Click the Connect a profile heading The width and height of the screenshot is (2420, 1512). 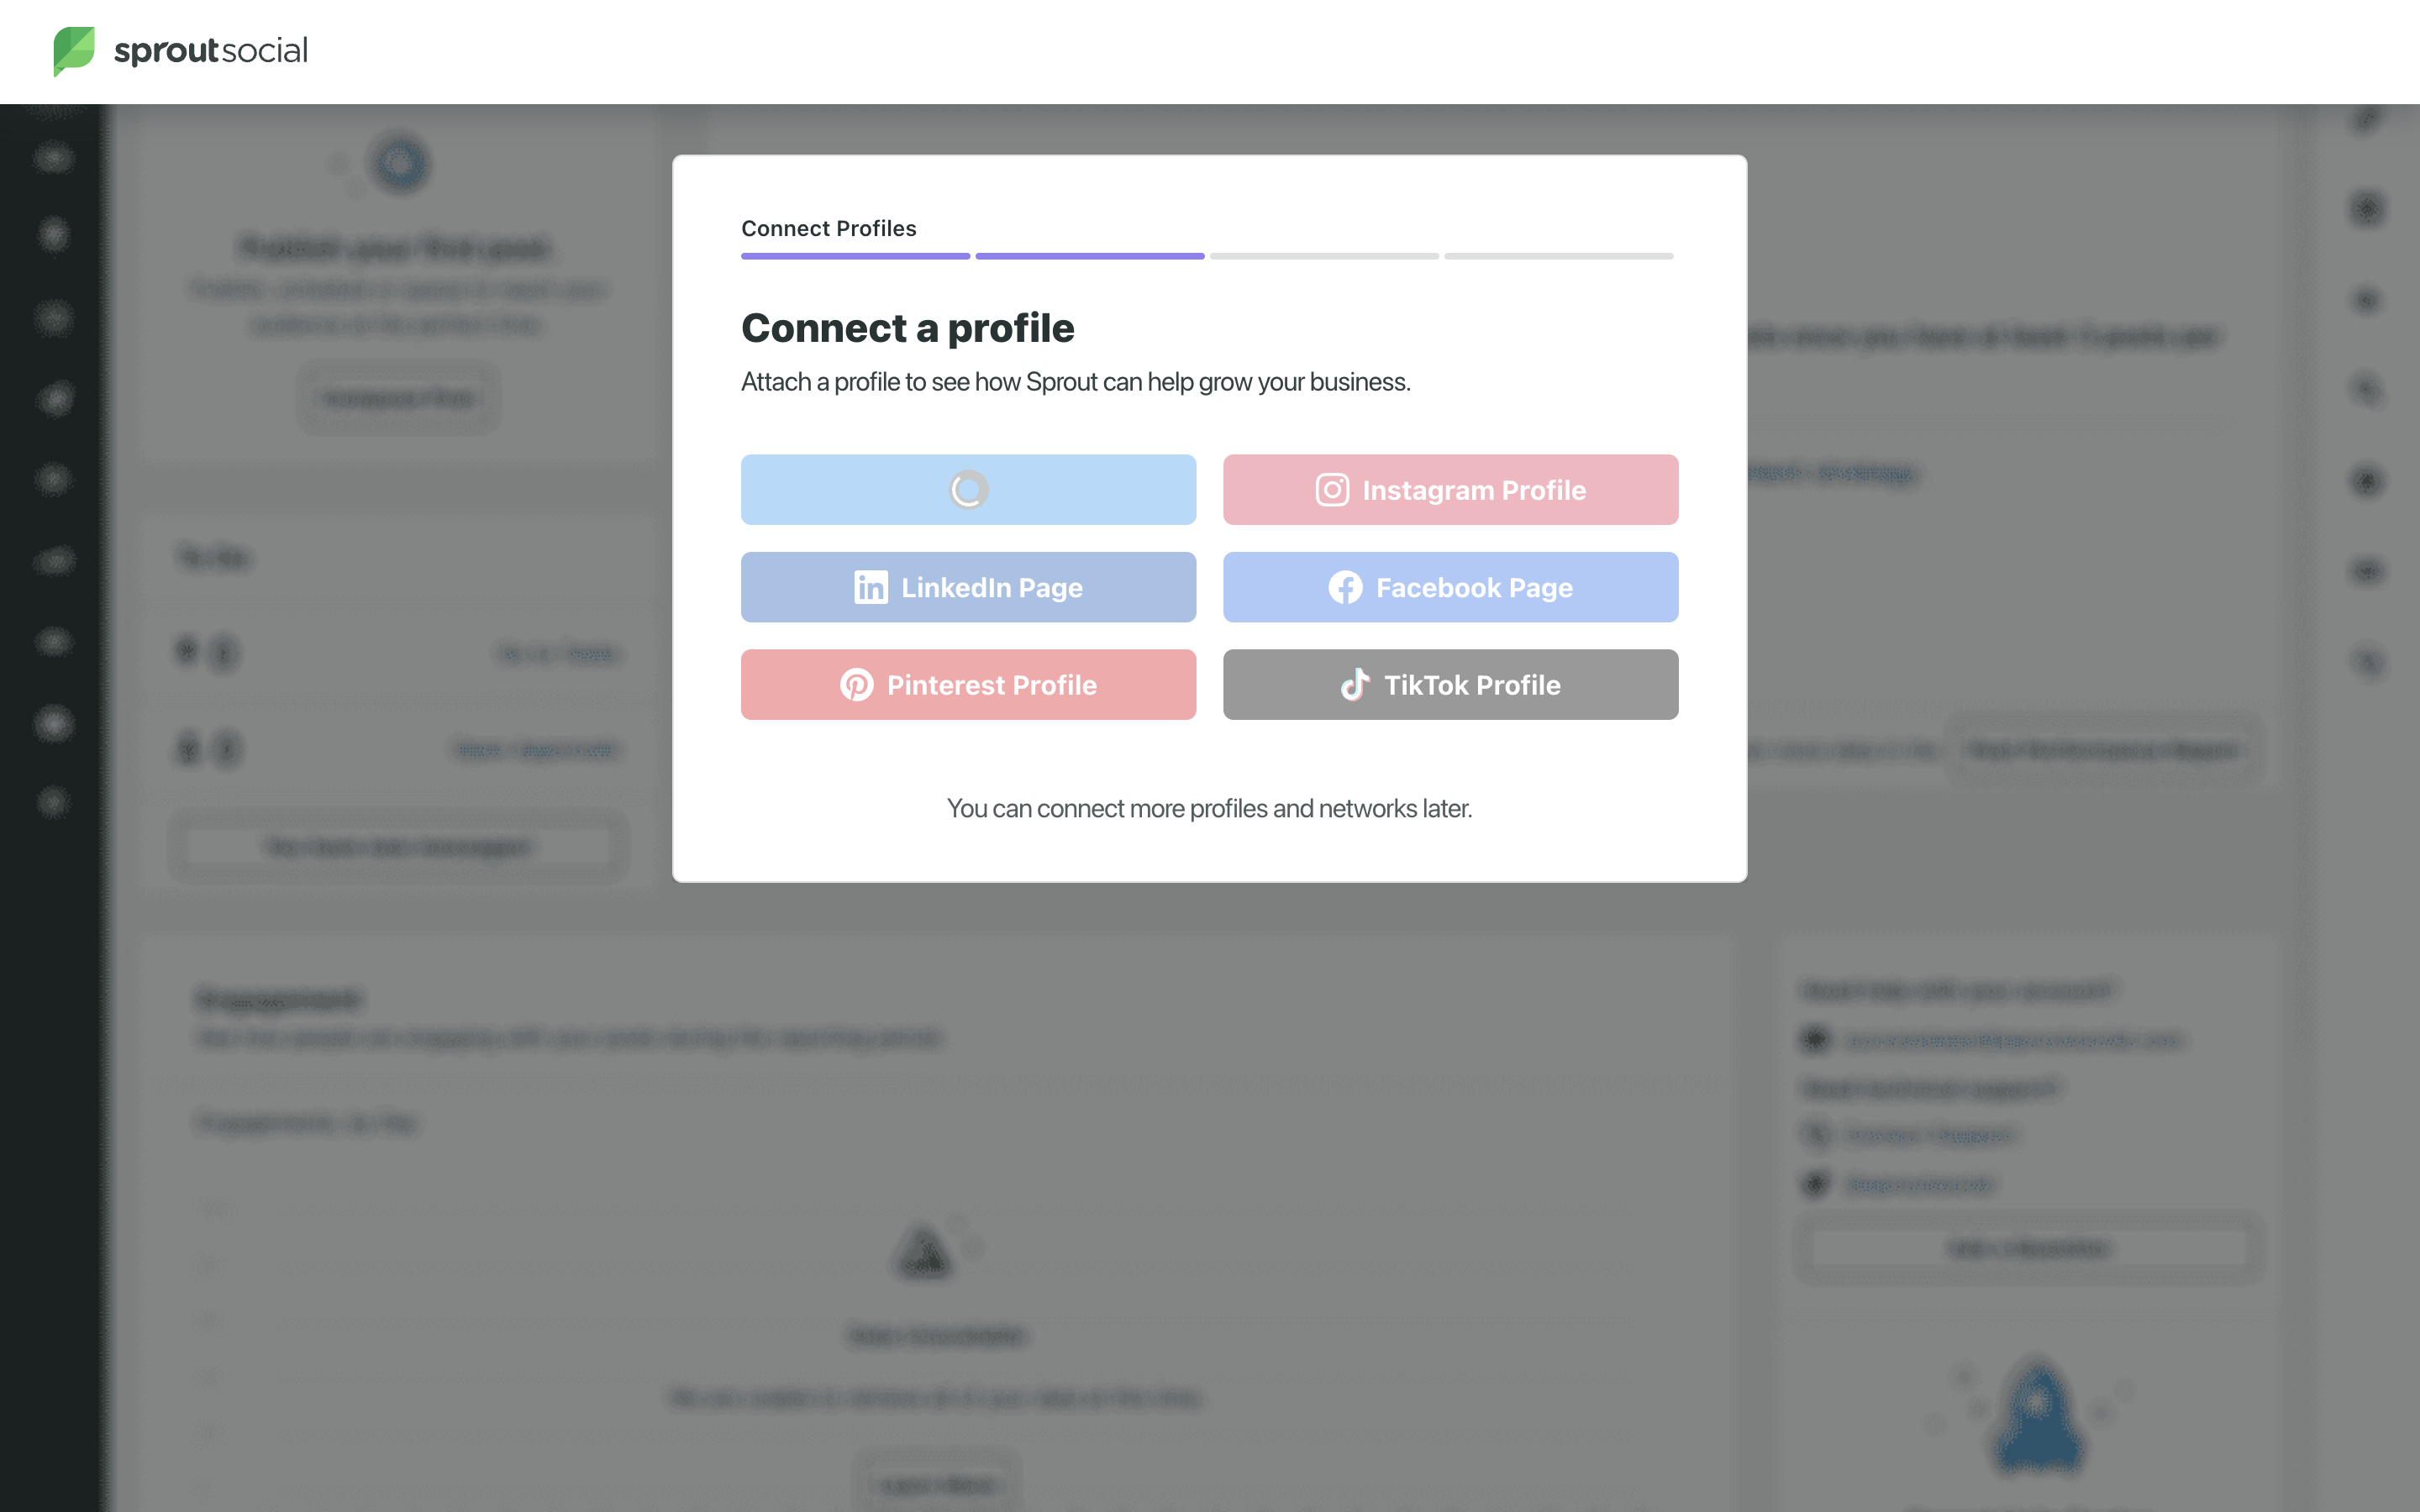[906, 328]
